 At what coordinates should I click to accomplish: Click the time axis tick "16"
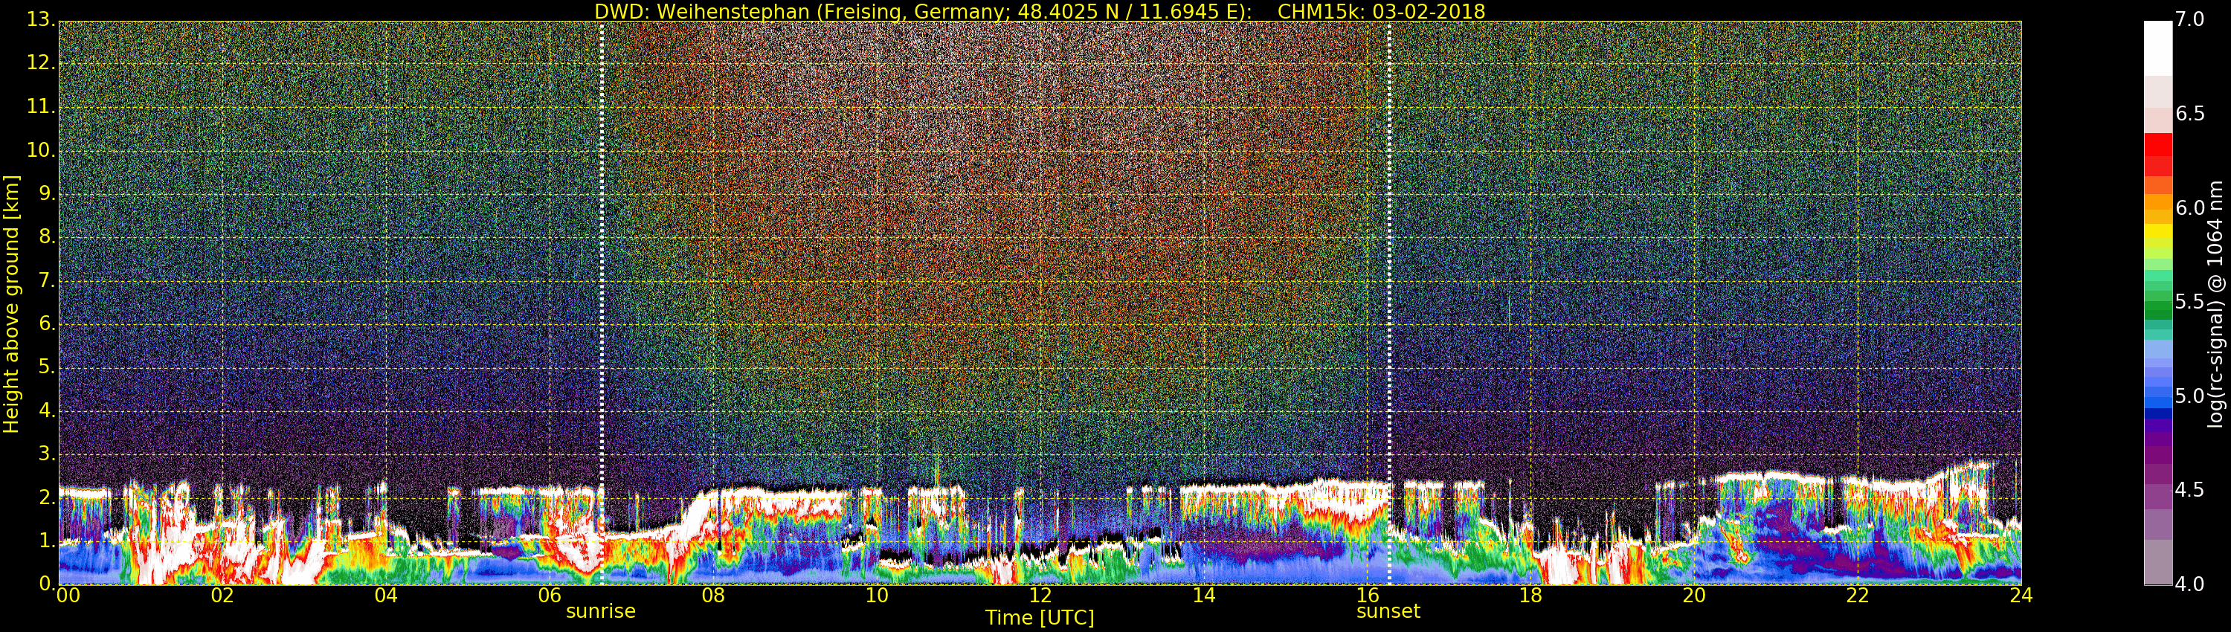(x=1368, y=596)
